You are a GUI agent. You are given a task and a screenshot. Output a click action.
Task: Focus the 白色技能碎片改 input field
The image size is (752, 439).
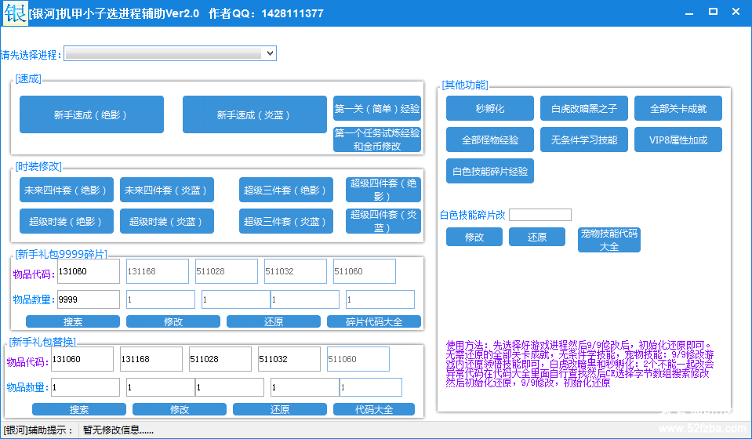(x=540, y=215)
